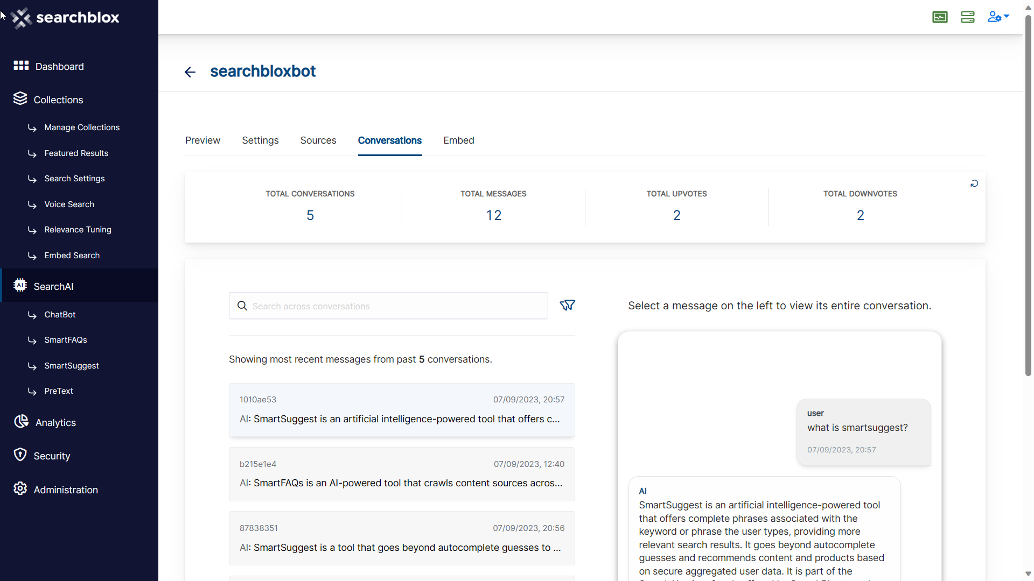Open Relevance Tuning in sidebar

pos(78,230)
